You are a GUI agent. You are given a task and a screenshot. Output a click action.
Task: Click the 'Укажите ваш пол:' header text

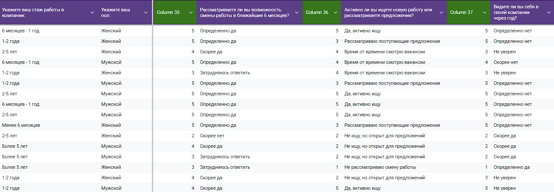pyautogui.click(x=115, y=12)
